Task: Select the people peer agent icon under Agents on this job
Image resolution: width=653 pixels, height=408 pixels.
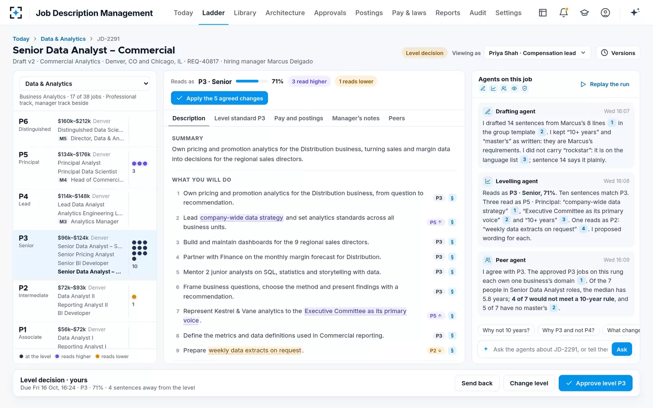Action: click(504, 89)
